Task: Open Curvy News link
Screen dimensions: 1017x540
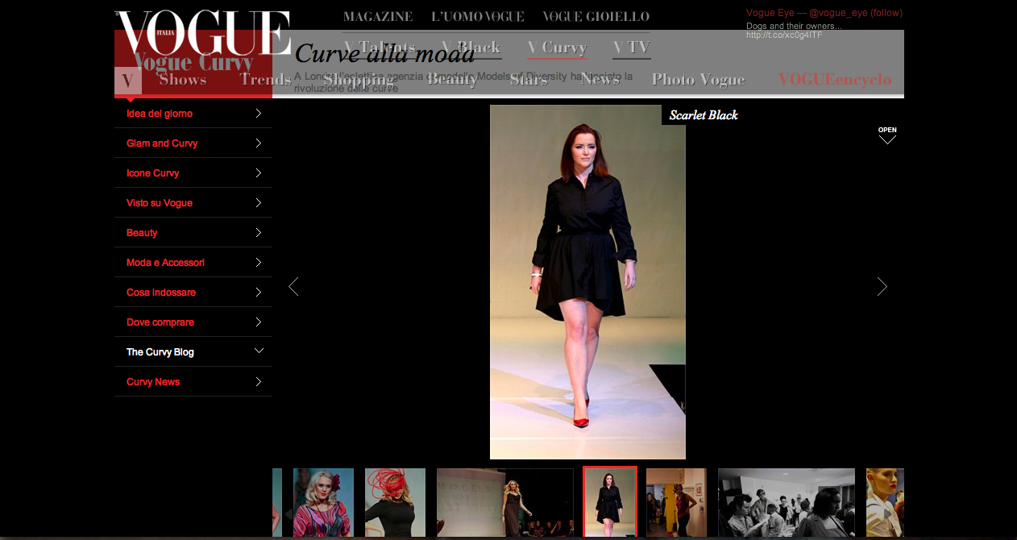Action: (153, 382)
